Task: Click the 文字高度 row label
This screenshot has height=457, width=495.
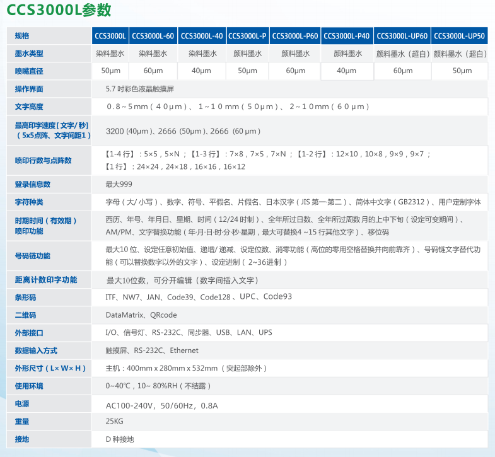Action: tap(29, 107)
